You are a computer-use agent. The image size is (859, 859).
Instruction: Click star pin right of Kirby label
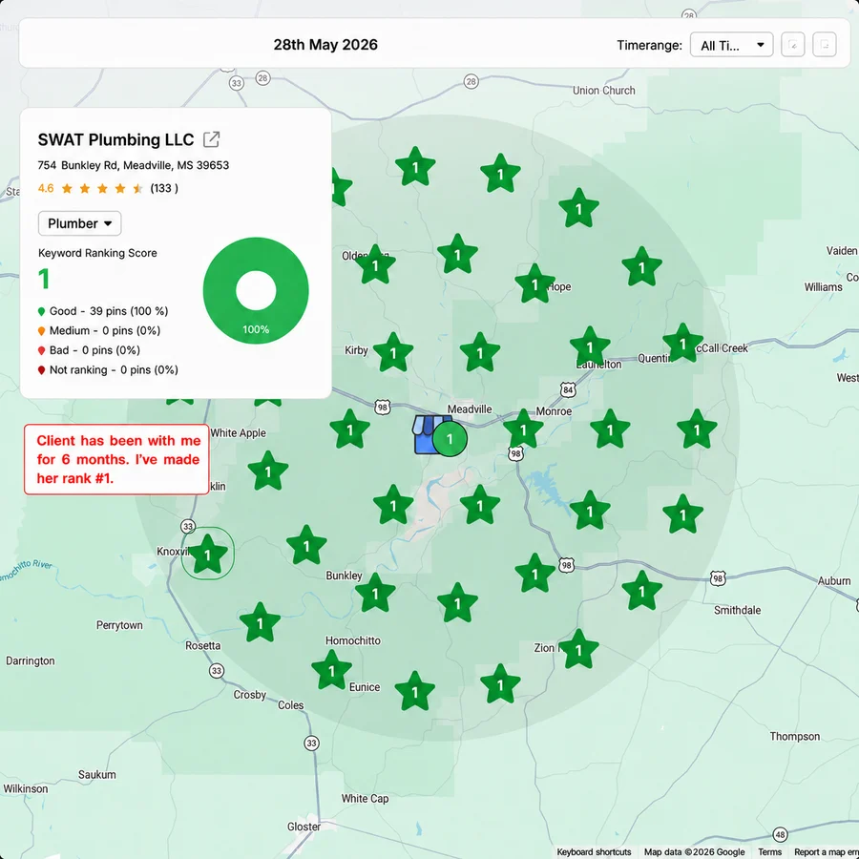pos(393,353)
